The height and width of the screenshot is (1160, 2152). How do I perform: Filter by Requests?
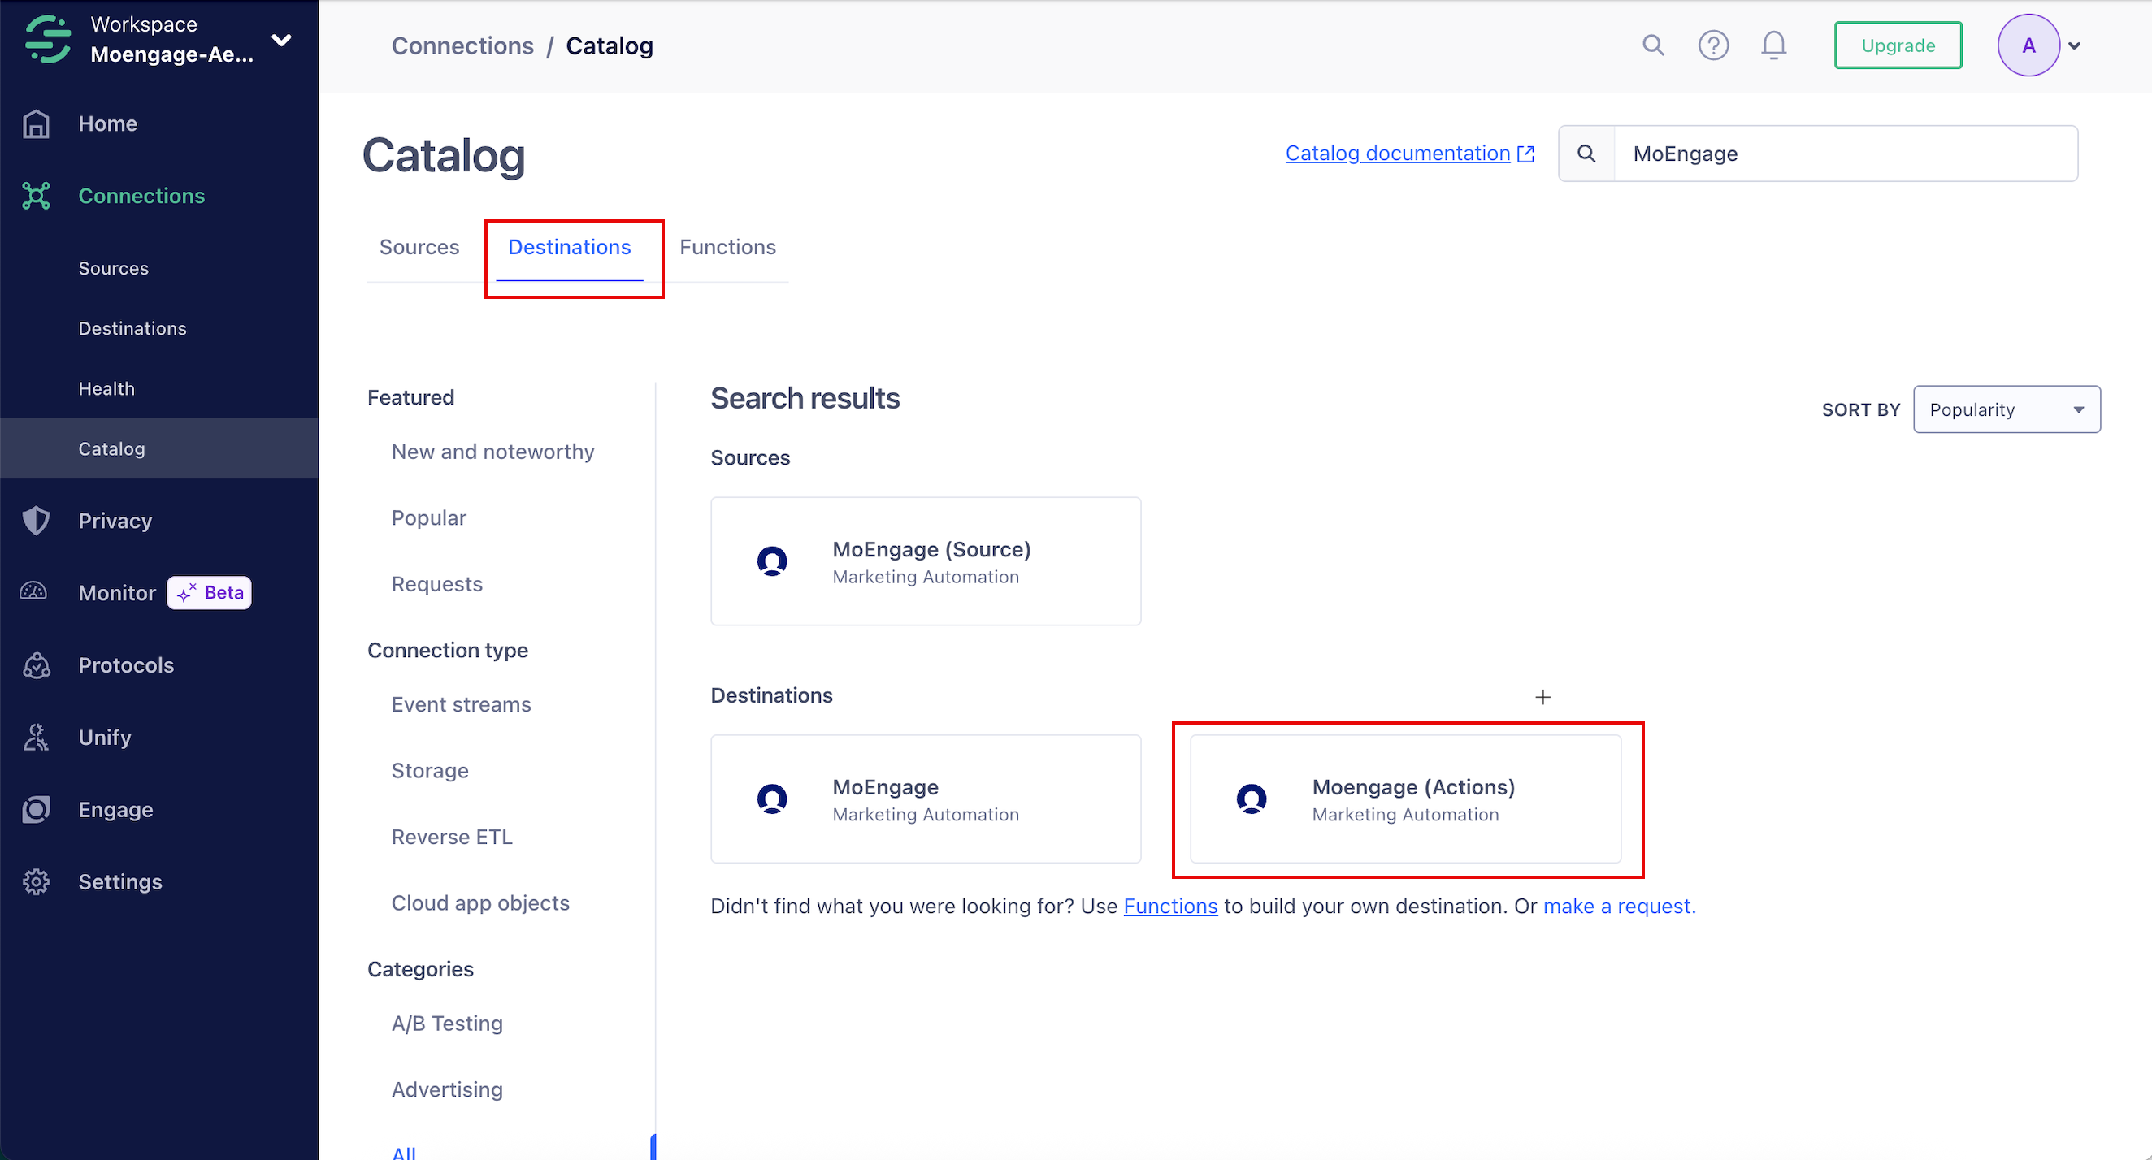[x=437, y=584]
